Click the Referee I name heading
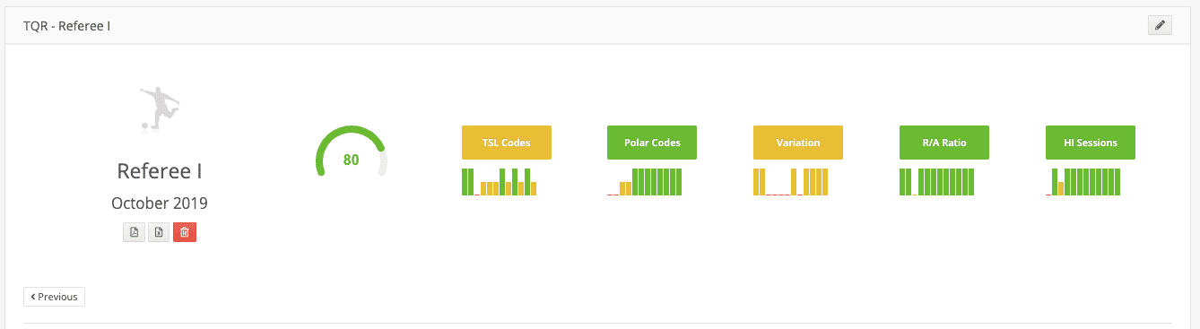 click(x=160, y=171)
